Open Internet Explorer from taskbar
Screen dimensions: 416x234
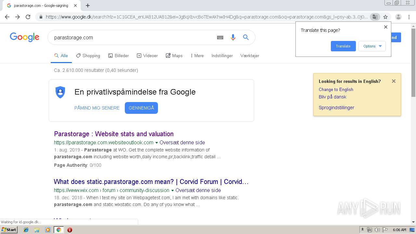[x=26, y=230]
